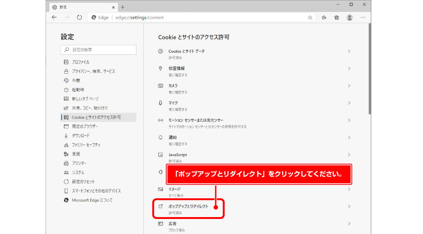Image resolution: width=423 pixels, height=234 pixels.
Task: Expand the マイク row chevron
Action: click(x=349, y=103)
